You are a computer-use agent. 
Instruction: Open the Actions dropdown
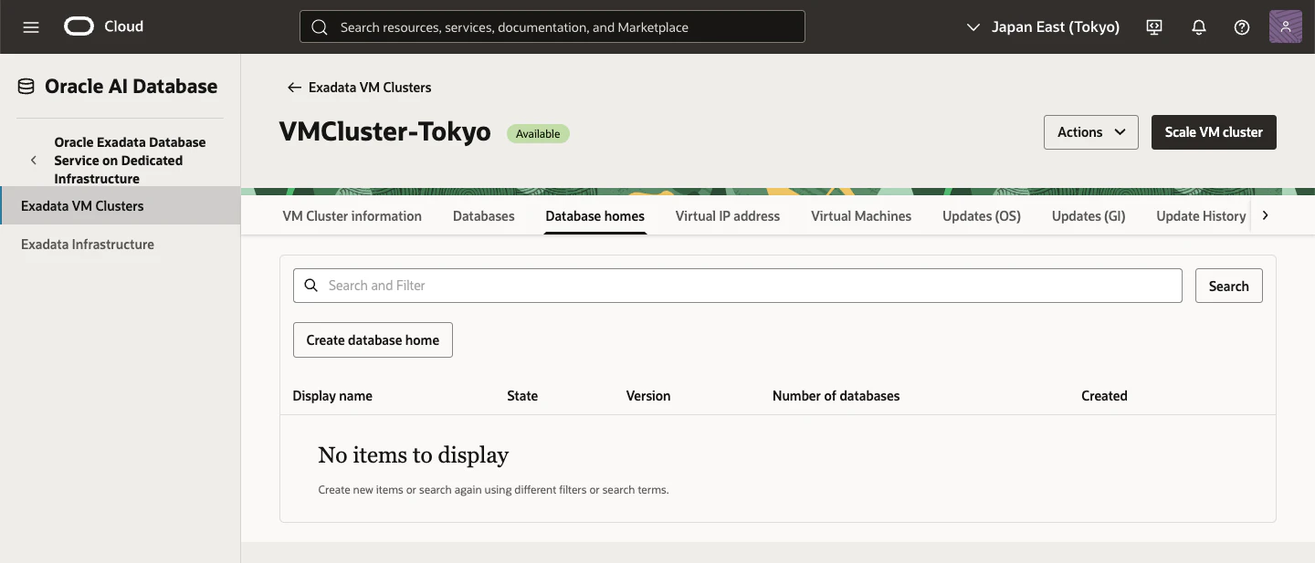(x=1091, y=132)
